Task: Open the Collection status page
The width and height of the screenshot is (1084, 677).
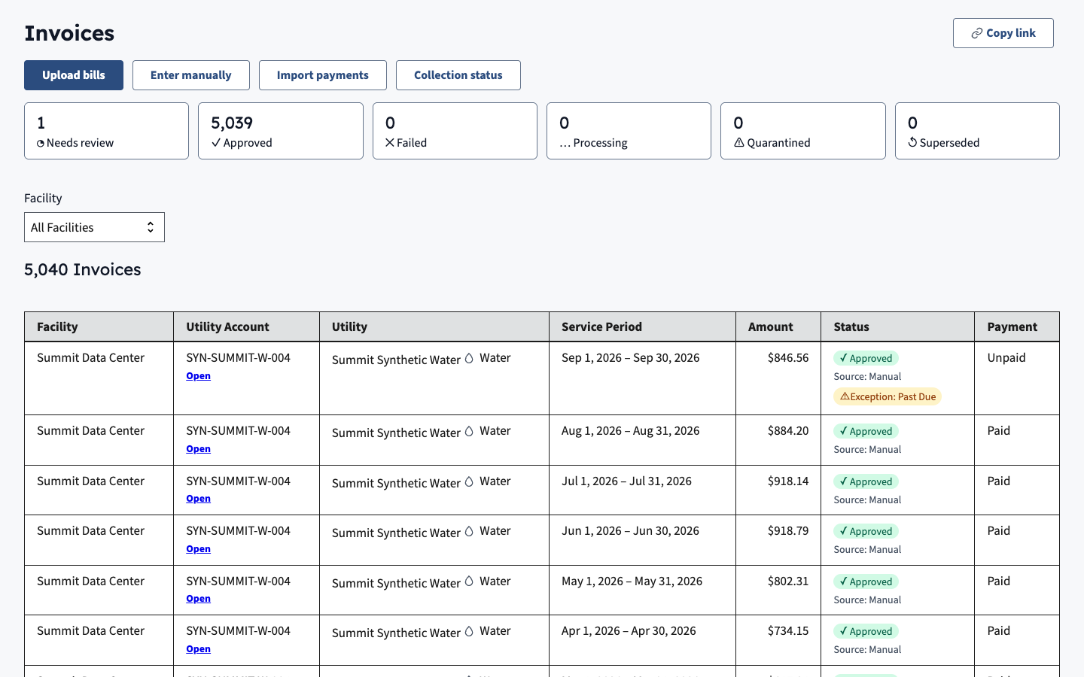Action: [x=458, y=75]
